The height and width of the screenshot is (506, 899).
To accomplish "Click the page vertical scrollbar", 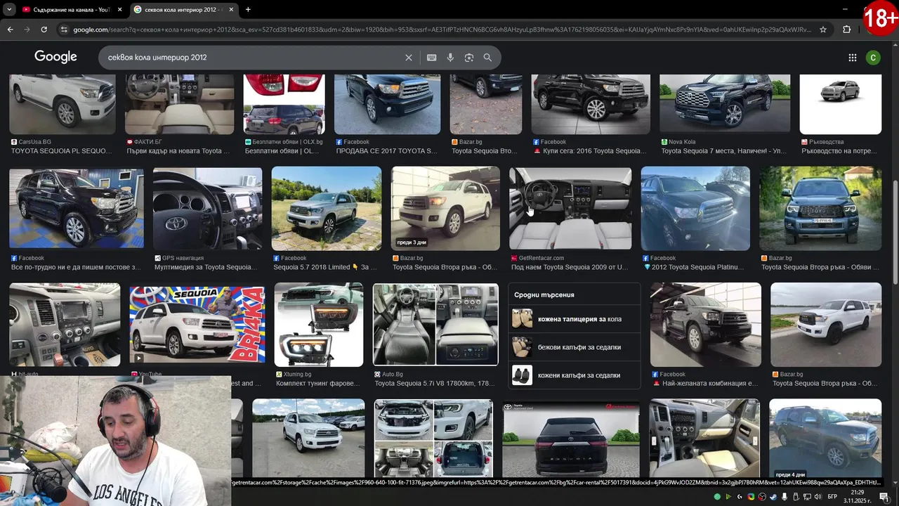I will [895, 232].
